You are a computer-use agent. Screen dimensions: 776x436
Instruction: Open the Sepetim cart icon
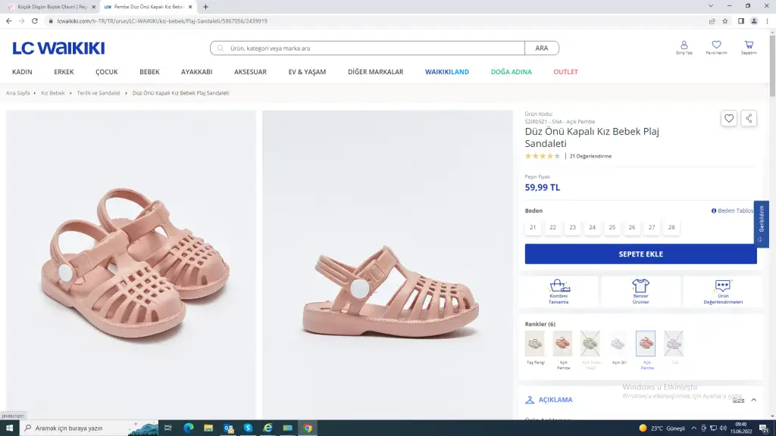point(749,48)
